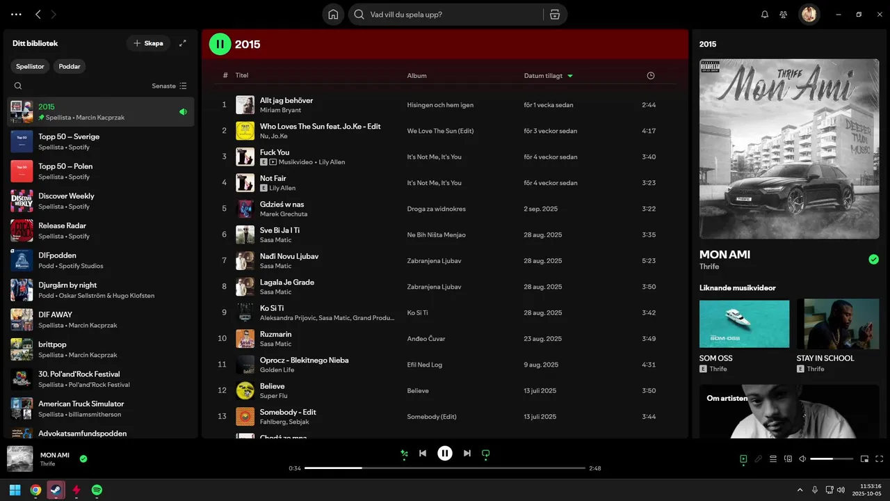Open artist link Miriam Bryant

(282, 110)
